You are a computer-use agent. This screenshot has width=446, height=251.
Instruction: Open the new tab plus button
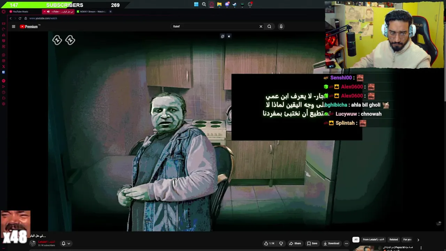coord(110,12)
